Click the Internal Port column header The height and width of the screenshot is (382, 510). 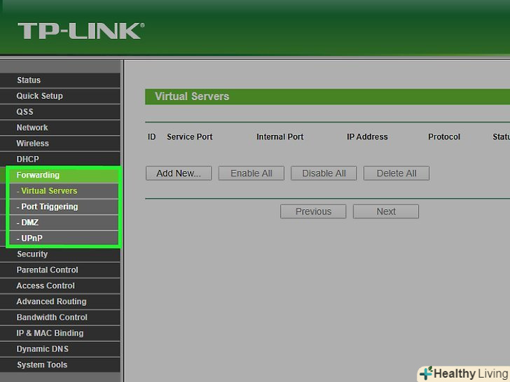click(x=280, y=136)
